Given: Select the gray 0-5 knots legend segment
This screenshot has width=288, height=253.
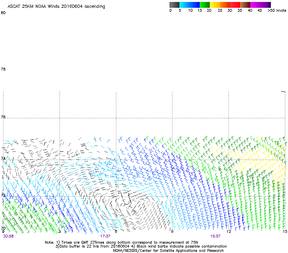Looking at the screenshot, I should pyautogui.click(x=174, y=5).
